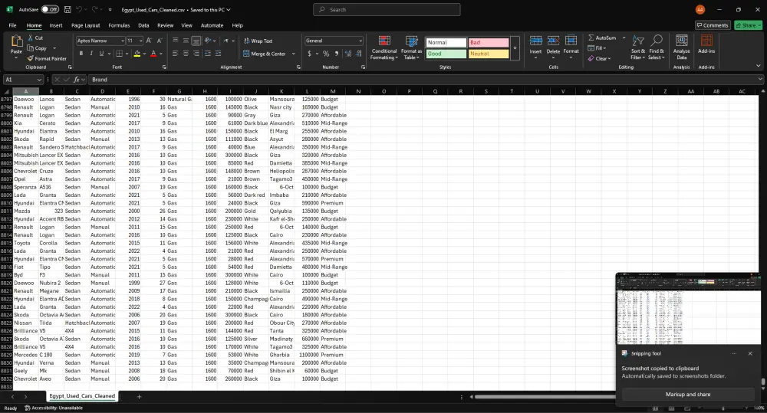The image size is (767, 413).
Task: Save the workbook using the disk icon
Action: tap(67, 9)
